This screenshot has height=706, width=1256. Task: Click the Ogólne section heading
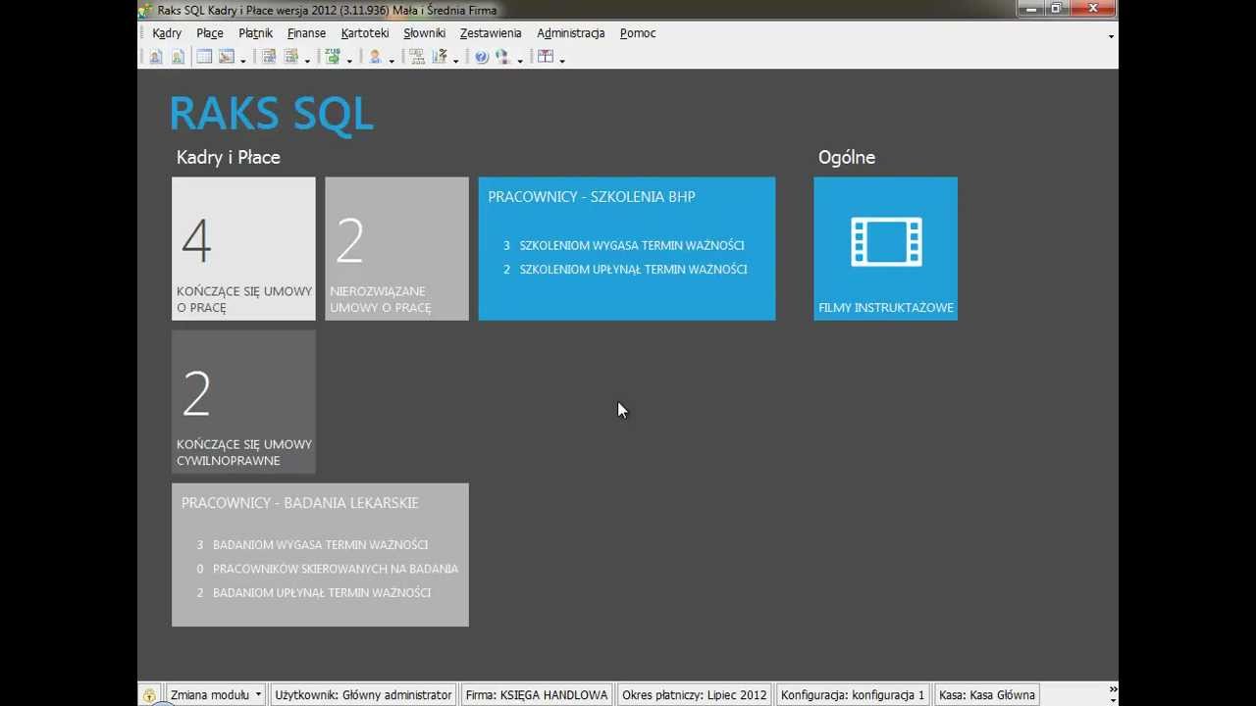[847, 157]
